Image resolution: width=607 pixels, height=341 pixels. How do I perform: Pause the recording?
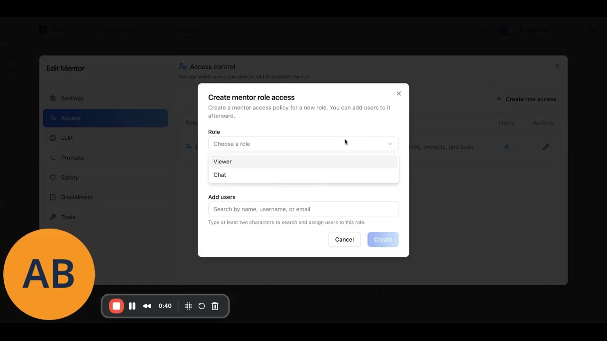click(x=132, y=306)
